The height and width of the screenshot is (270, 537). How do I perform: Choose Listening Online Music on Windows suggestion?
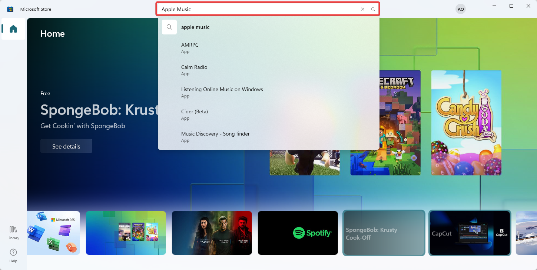pos(269,92)
